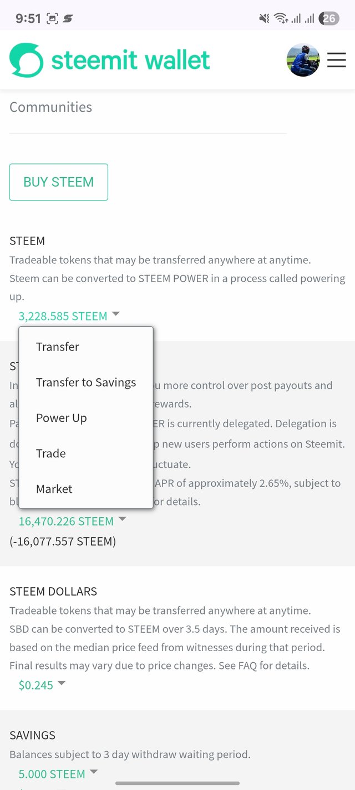Tap the muted sound status icon
The width and height of the screenshot is (355, 790).
[264, 18]
